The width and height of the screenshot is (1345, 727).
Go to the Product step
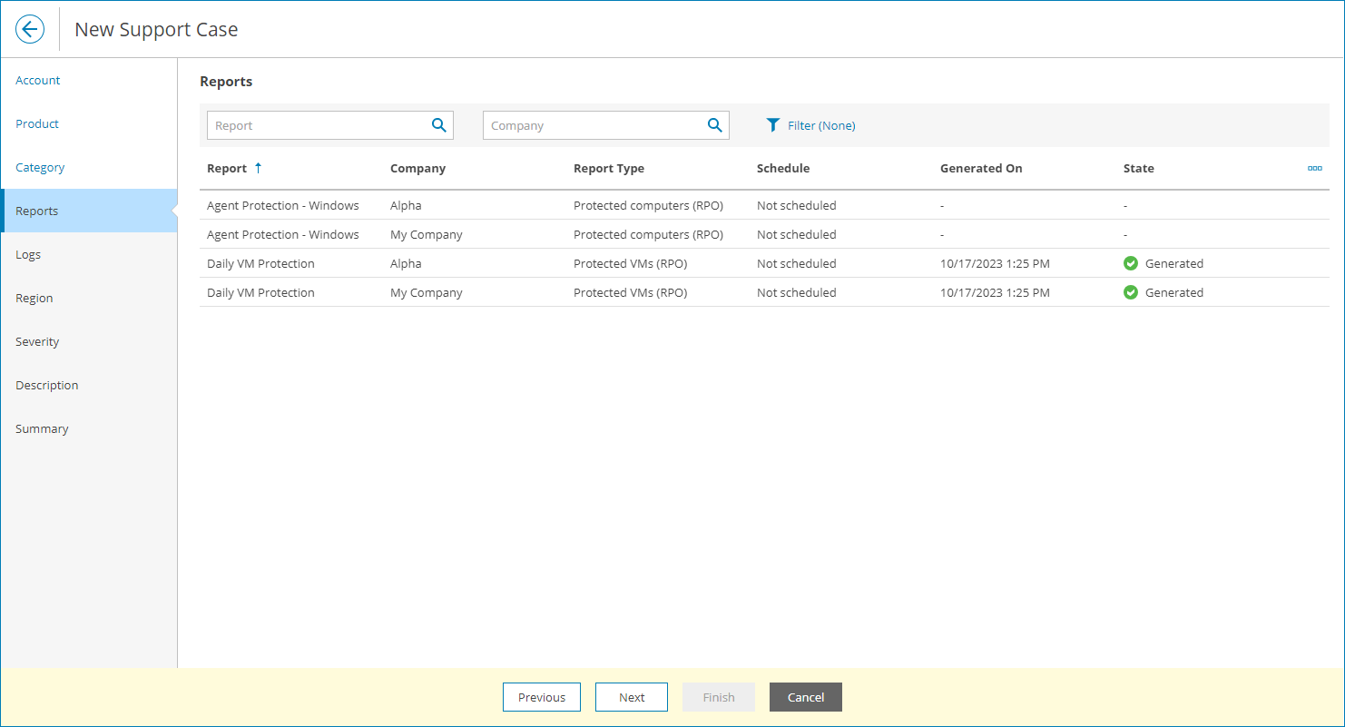37,123
